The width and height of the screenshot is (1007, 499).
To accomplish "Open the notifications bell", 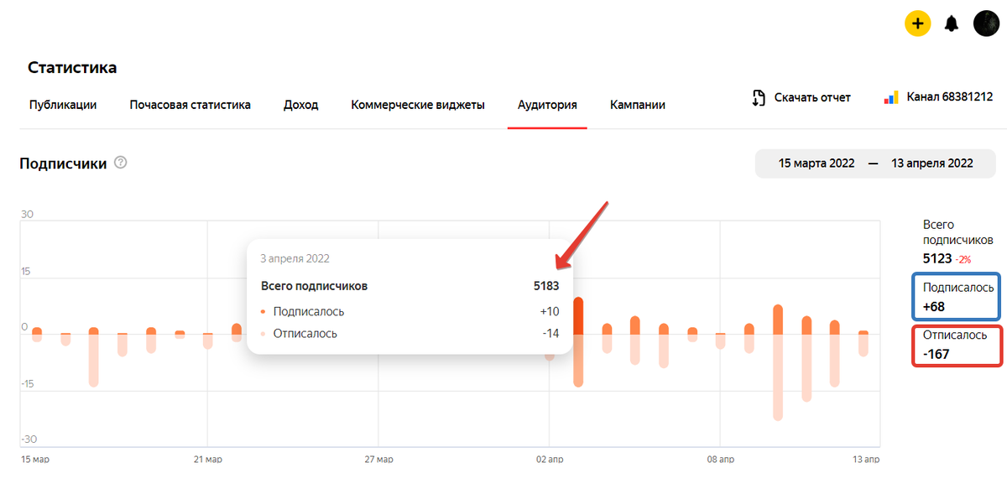I will pos(952,23).
